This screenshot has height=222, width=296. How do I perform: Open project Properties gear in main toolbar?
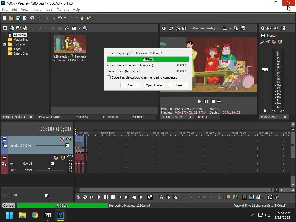(x=32, y=18)
